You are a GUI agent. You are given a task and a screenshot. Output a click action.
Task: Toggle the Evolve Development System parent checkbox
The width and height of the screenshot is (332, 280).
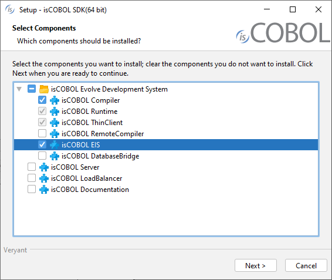32,89
